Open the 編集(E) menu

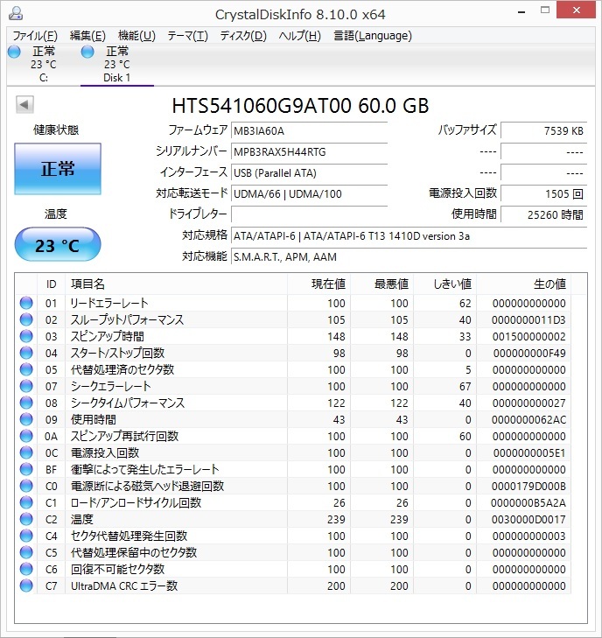[x=87, y=36]
